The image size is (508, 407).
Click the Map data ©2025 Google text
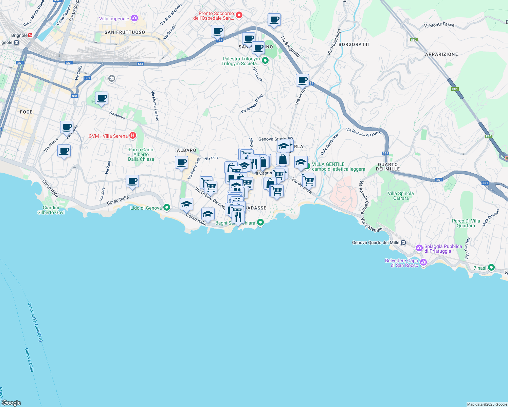pyautogui.click(x=487, y=404)
